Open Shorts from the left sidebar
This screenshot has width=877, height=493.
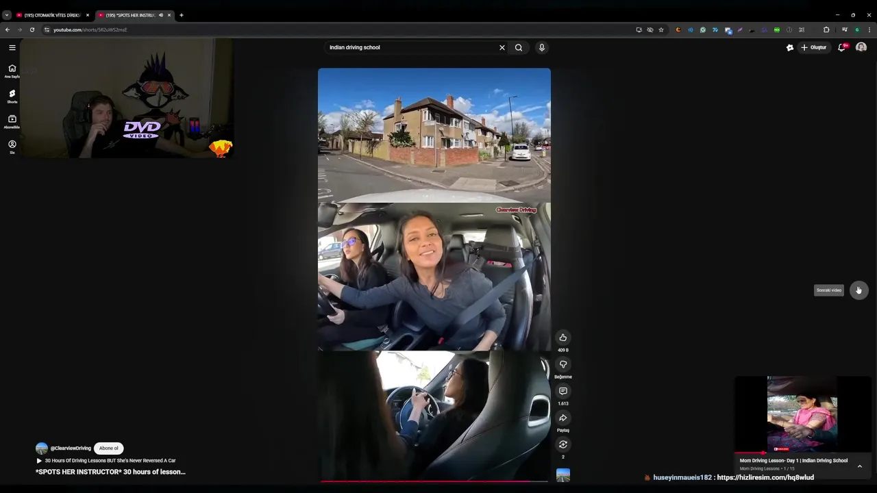point(12,96)
